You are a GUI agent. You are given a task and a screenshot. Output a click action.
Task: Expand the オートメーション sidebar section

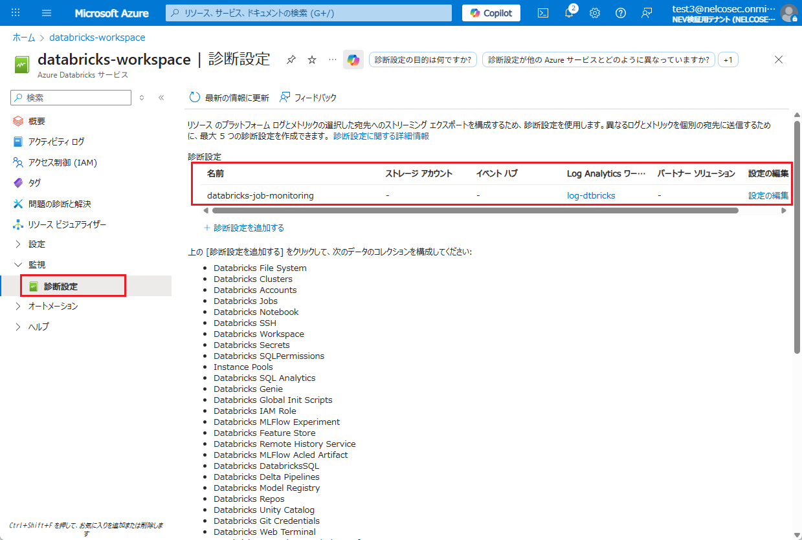click(53, 306)
